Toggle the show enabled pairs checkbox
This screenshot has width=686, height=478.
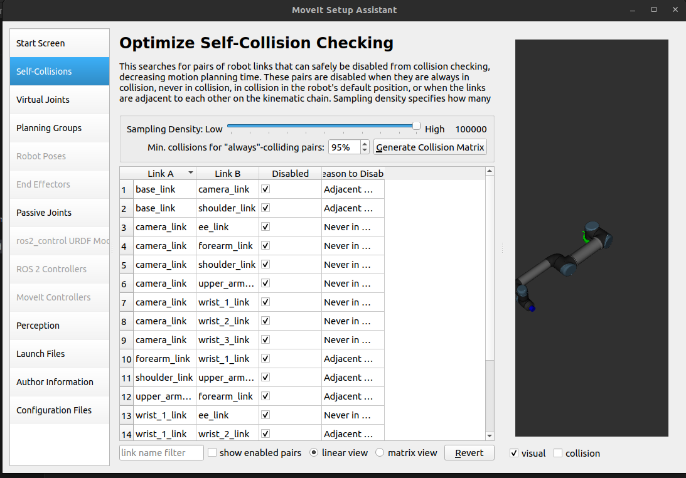pos(212,453)
